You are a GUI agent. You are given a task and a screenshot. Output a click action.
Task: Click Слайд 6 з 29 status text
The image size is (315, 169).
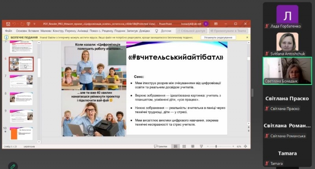coord(10,147)
